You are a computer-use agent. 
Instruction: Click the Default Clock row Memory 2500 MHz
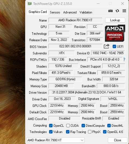(x=87, y=112)
